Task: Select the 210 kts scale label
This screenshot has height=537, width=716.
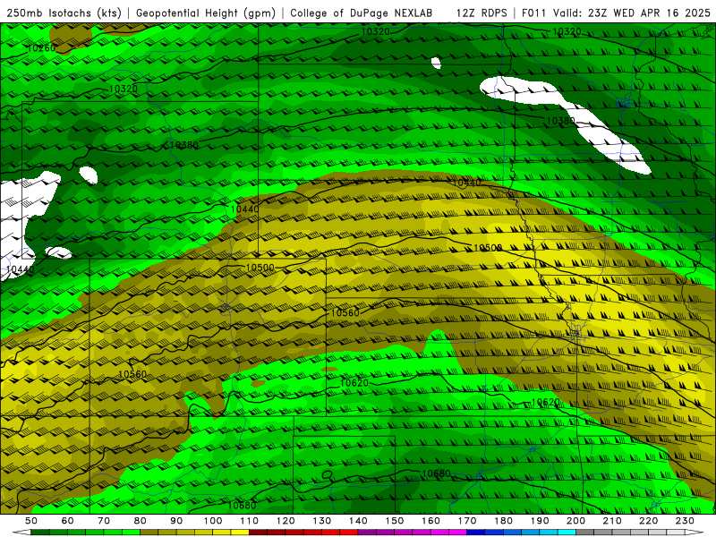Action: tap(612, 521)
